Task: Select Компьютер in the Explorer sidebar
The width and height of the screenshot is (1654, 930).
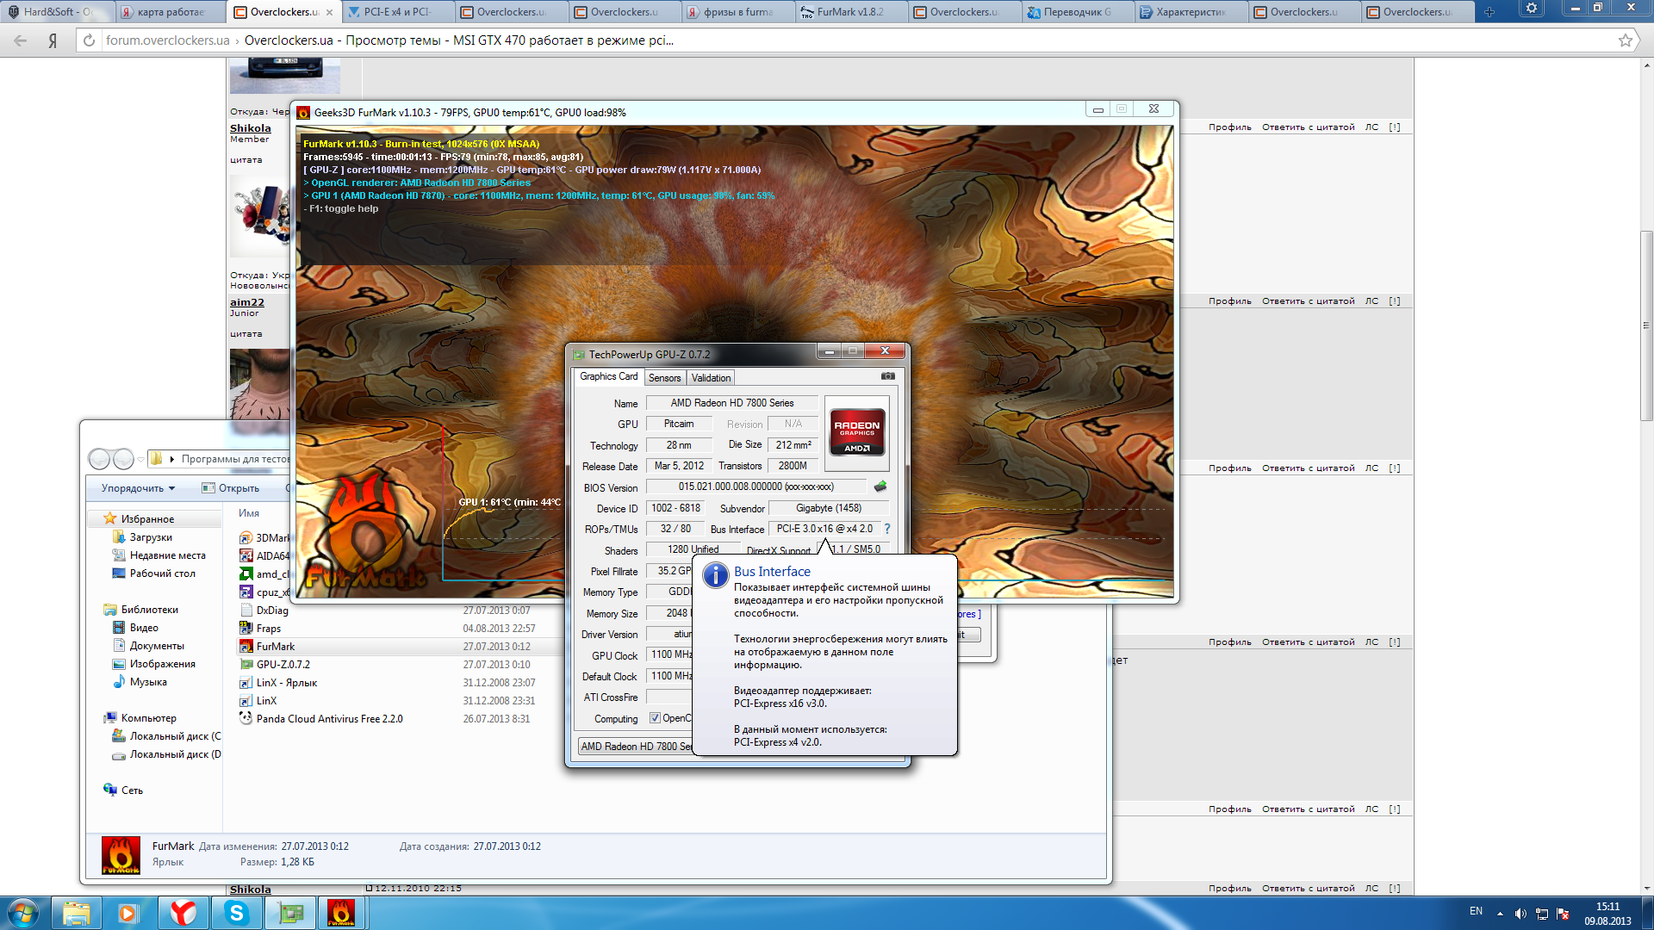Action: (x=148, y=718)
